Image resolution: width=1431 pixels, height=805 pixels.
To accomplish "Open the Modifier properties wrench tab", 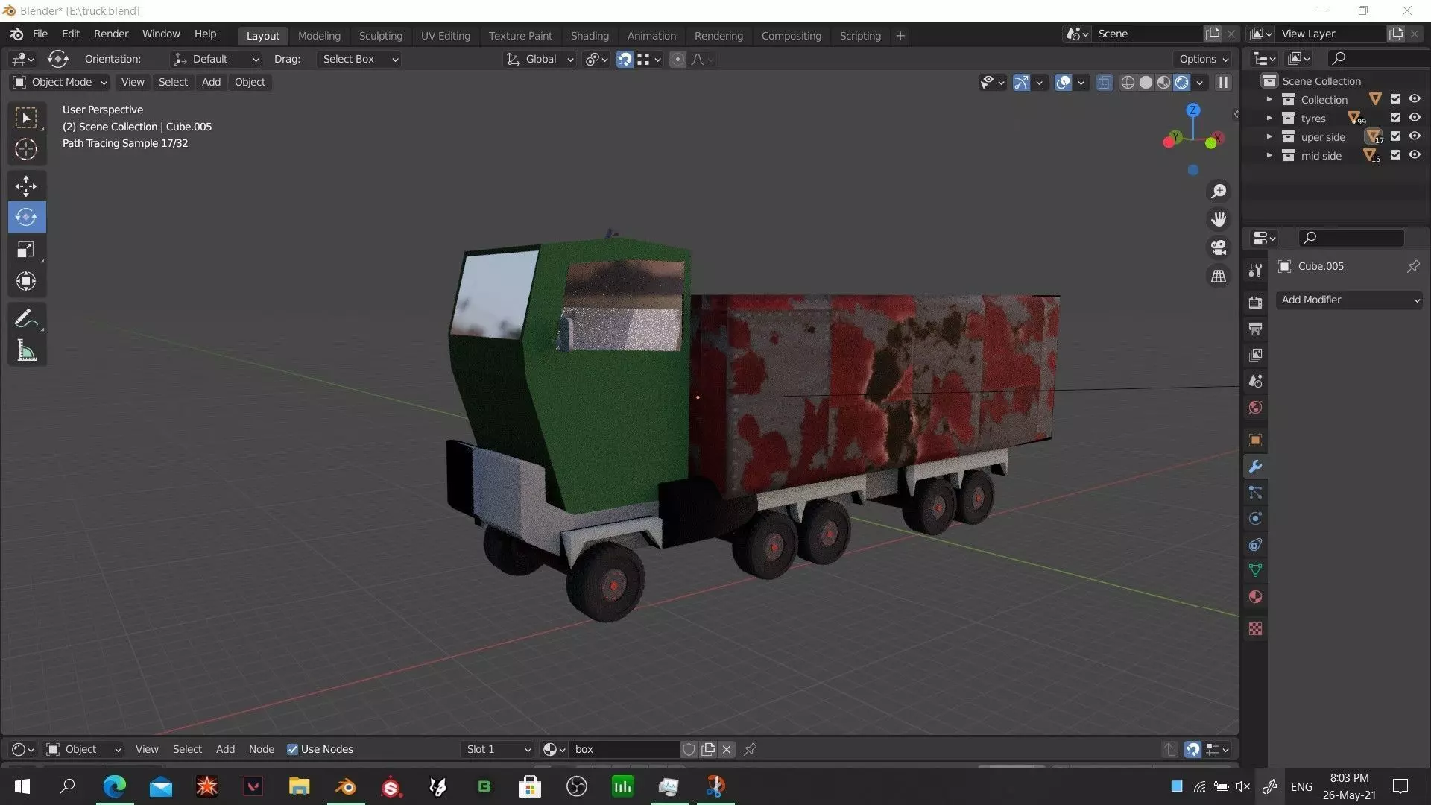I will tap(1255, 467).
